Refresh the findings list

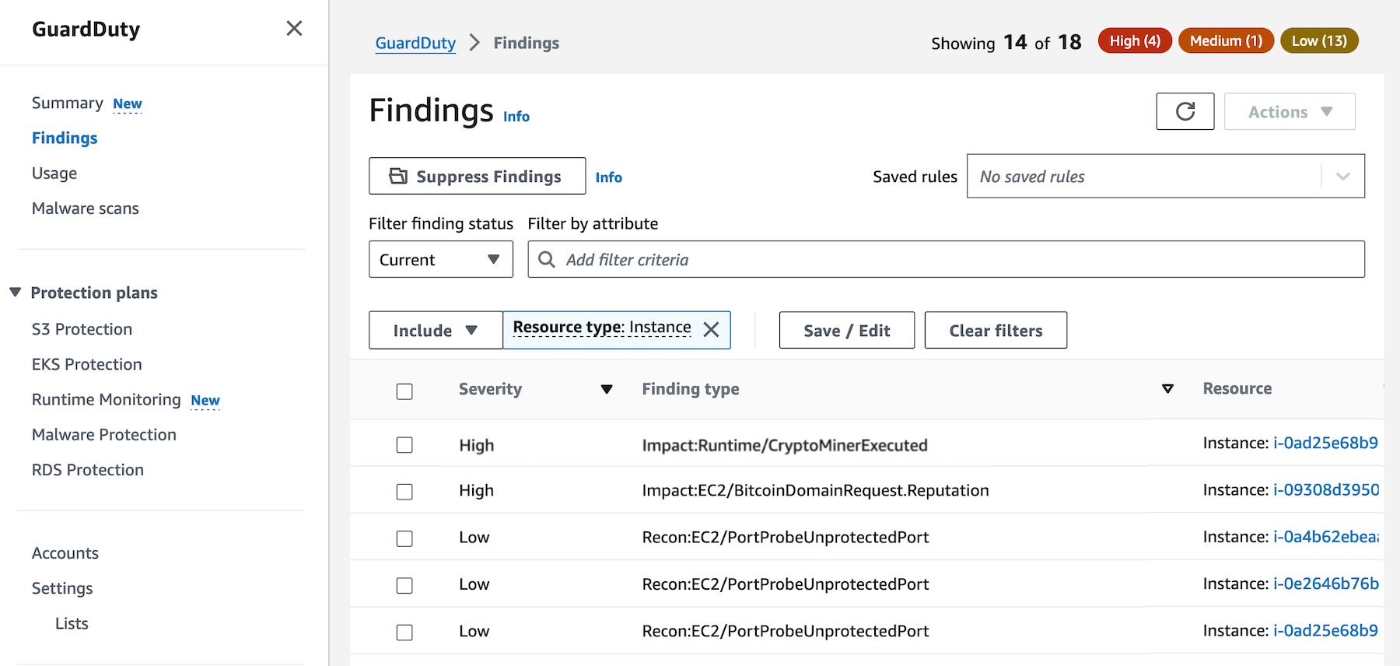[x=1185, y=111]
